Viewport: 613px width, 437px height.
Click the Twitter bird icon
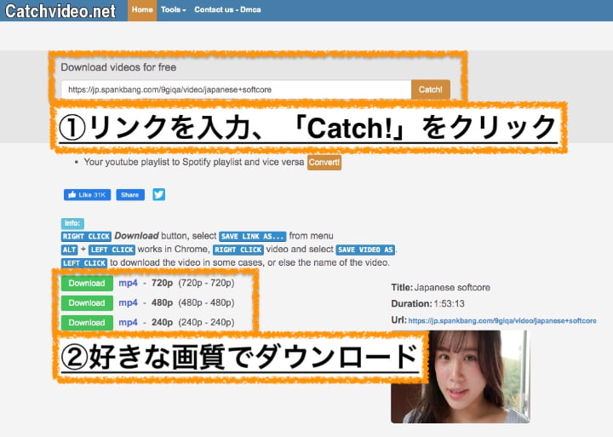(x=159, y=194)
